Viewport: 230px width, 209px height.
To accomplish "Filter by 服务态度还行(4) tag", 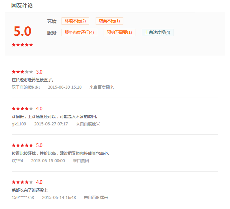I will tap(79, 32).
